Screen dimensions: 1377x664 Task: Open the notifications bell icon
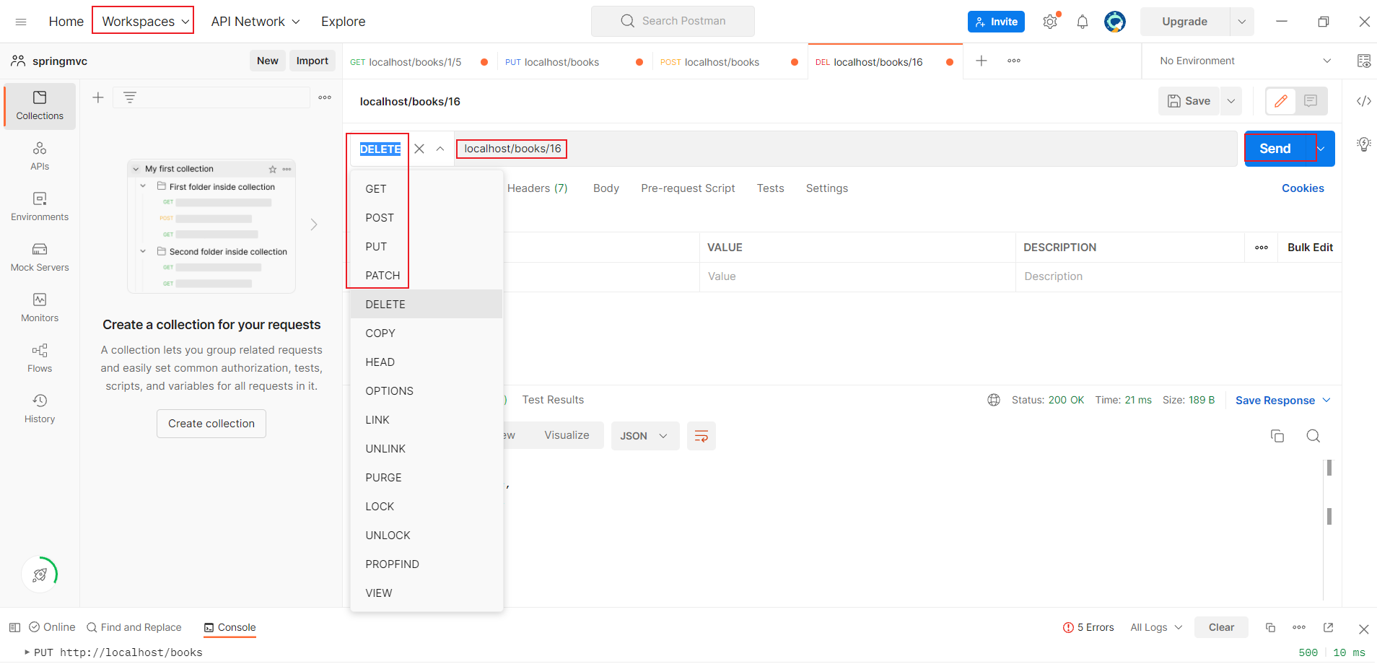[x=1083, y=22]
